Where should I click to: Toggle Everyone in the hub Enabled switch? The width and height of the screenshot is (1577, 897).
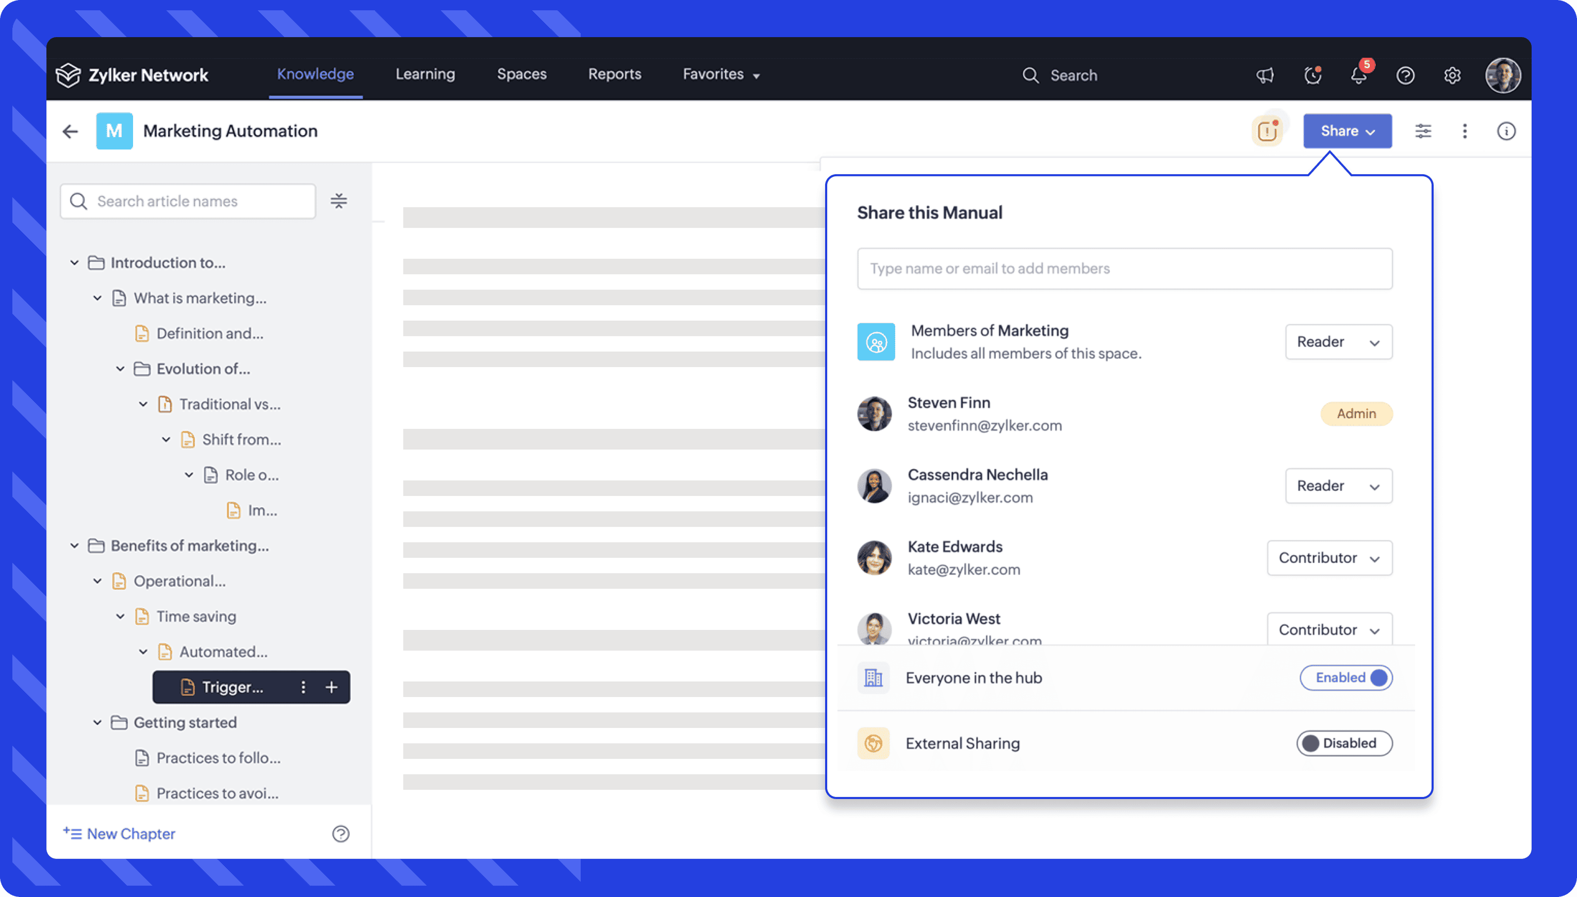1346,678
